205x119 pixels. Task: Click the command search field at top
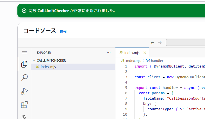pos(185,42)
